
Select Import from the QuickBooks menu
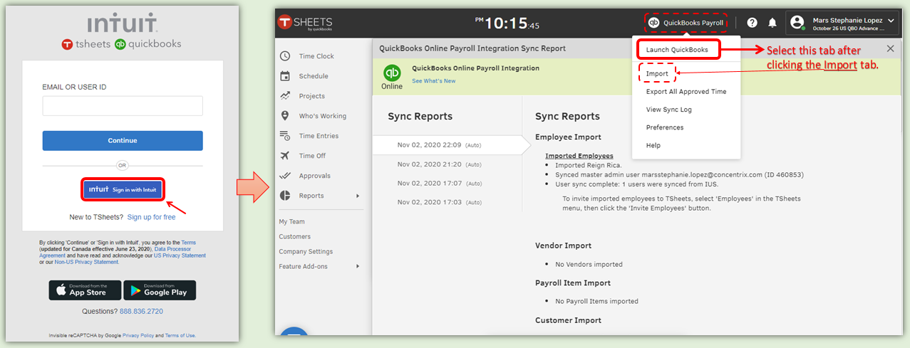click(x=657, y=74)
